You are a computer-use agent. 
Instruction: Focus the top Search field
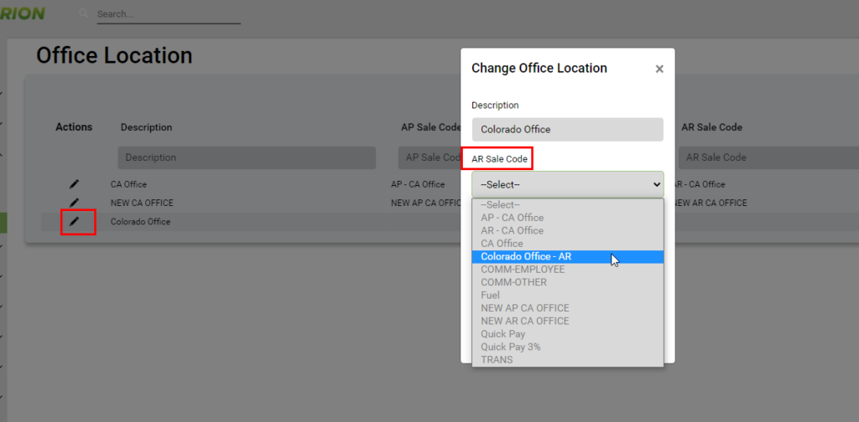pyautogui.click(x=169, y=14)
